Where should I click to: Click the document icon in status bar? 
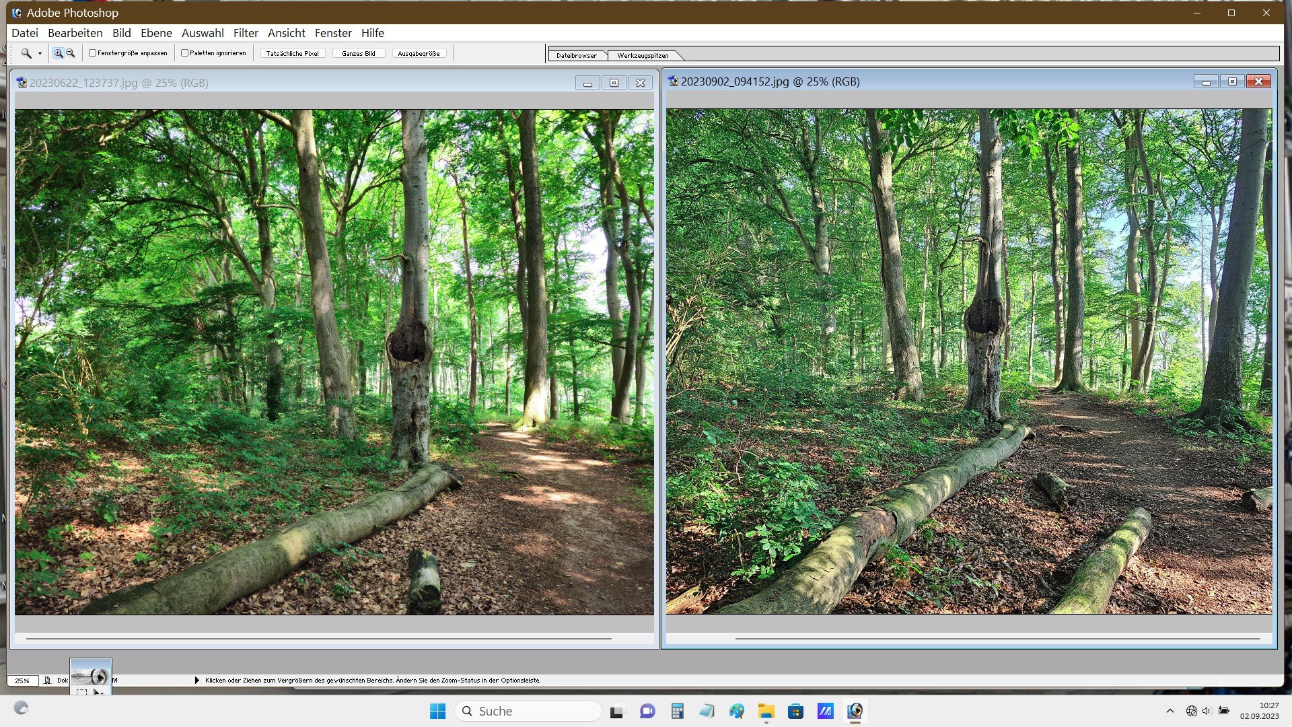point(47,681)
